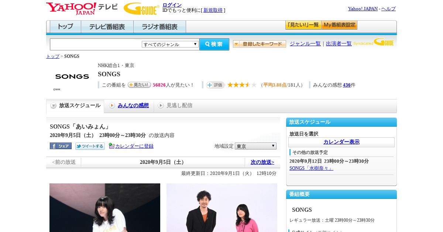Click the SONGS program logo image
The image size is (443, 232).
(x=72, y=77)
